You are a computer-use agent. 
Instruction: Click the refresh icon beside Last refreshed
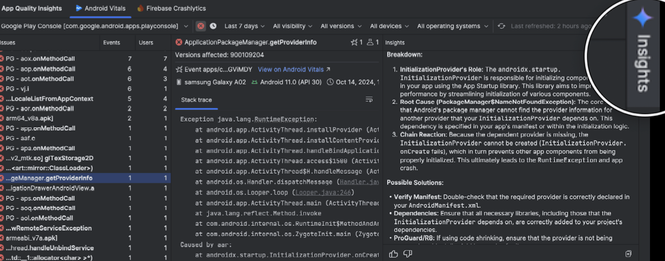pyautogui.click(x=501, y=26)
